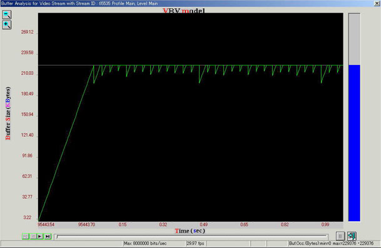Click the Buf.Occ. min/max status field
This screenshot has height=248, width=381.
click(332, 244)
